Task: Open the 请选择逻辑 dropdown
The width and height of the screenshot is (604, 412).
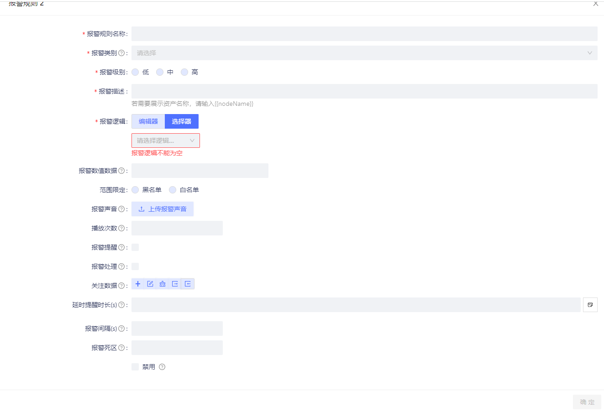Action: 166,141
